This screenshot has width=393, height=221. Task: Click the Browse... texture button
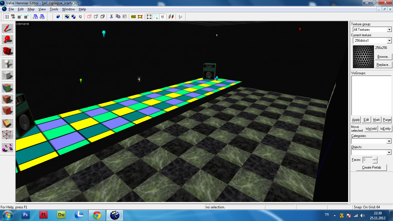[384, 57]
